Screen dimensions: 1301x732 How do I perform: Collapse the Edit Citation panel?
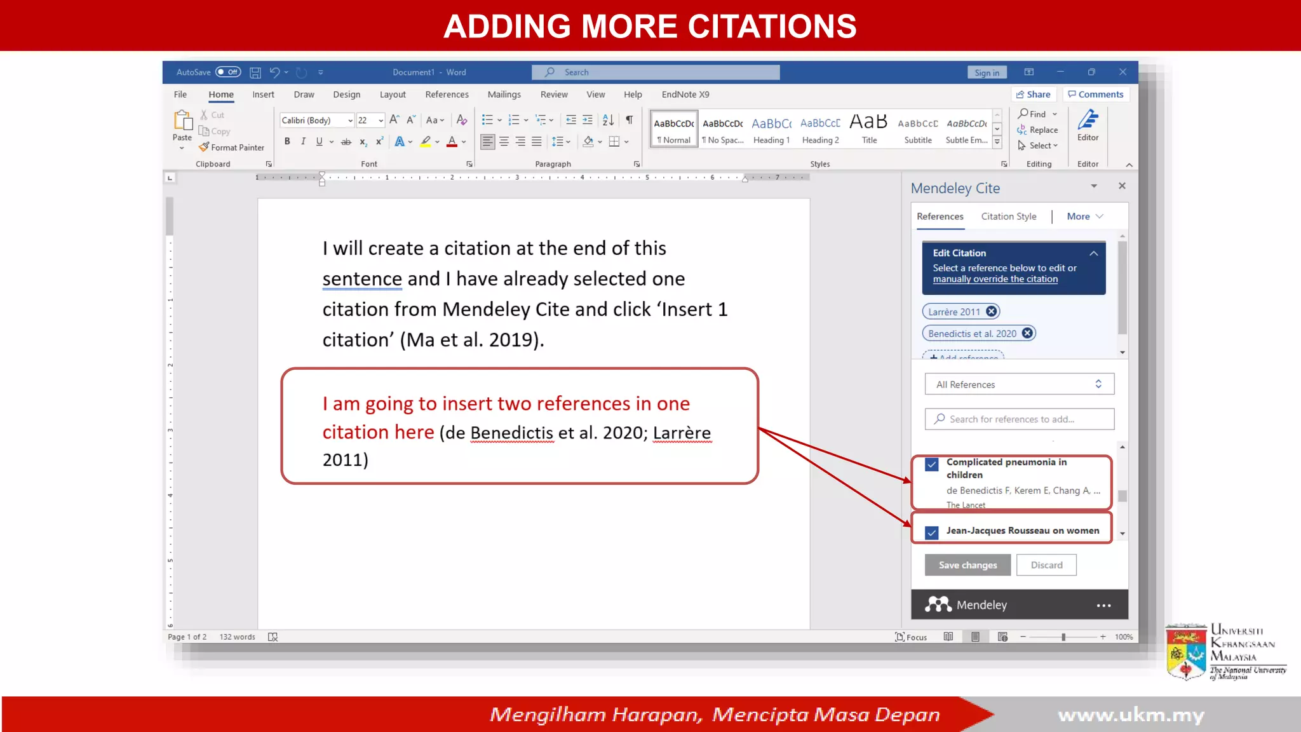[1093, 253]
